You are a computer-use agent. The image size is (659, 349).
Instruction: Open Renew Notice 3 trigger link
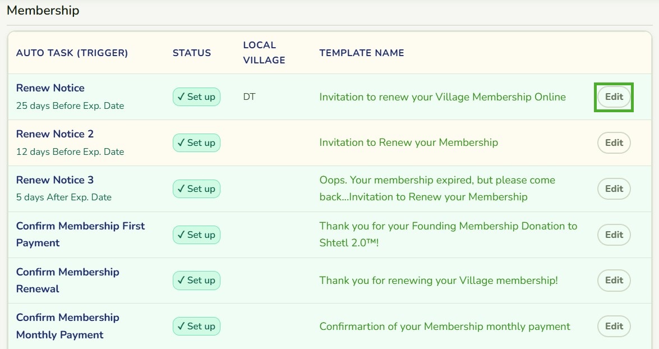(55, 180)
